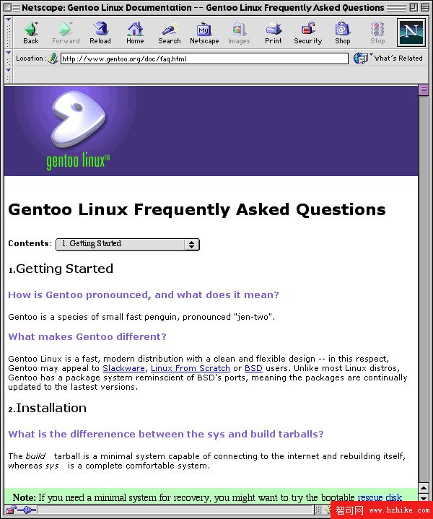This screenshot has width=433, height=519.
Task: Click the Netscape N logo throbber
Action: pos(411,32)
